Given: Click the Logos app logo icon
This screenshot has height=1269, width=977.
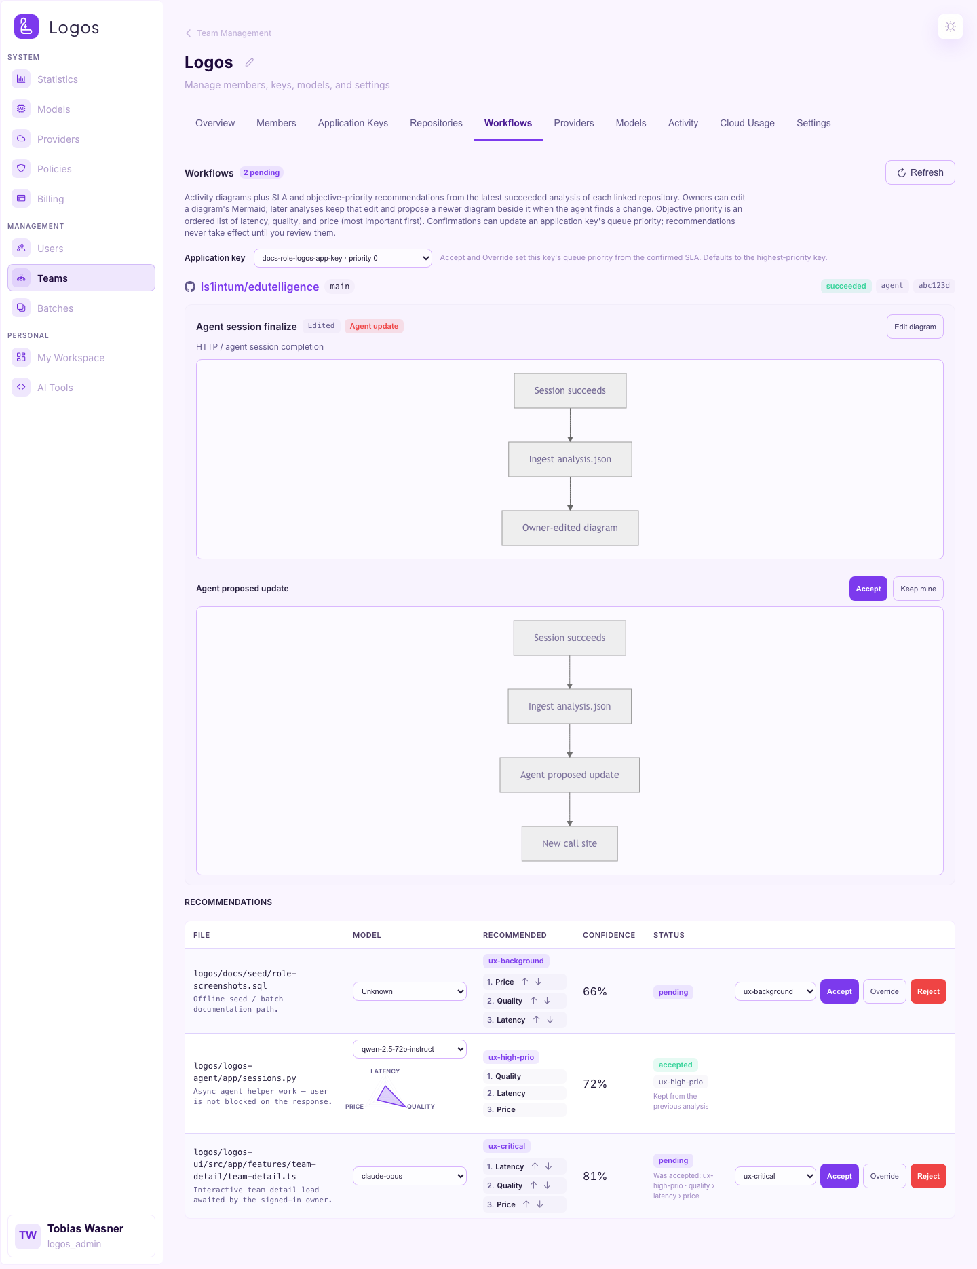Looking at the screenshot, I should point(26,26).
